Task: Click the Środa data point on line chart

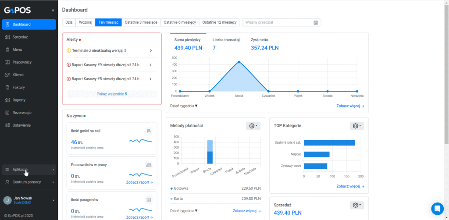Action: point(239,62)
